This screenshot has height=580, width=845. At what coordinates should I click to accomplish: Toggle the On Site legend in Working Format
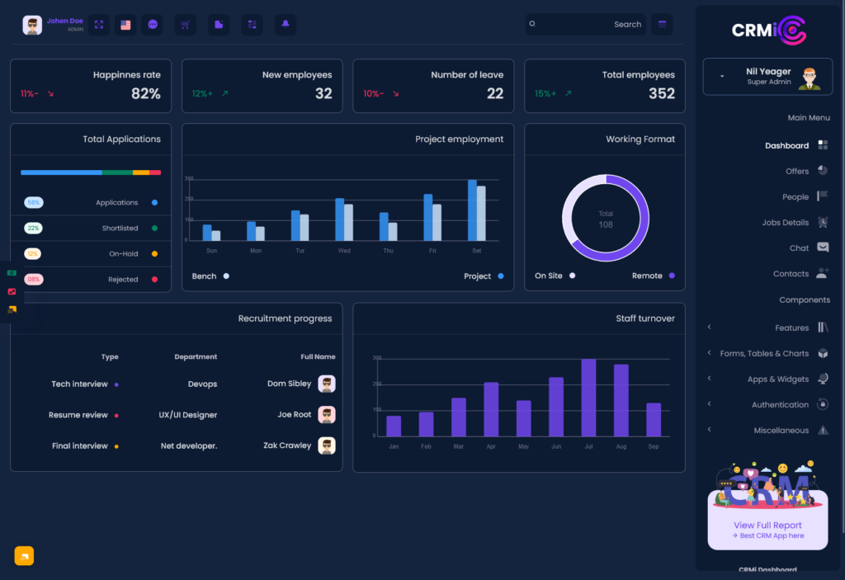555,276
